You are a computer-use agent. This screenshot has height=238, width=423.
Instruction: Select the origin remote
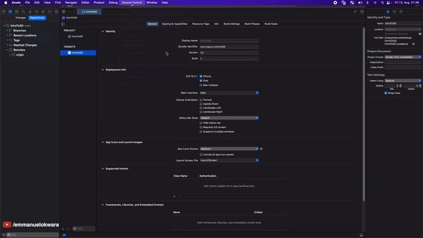[20, 55]
